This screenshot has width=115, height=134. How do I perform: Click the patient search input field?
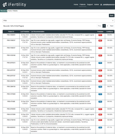pos(58,21)
